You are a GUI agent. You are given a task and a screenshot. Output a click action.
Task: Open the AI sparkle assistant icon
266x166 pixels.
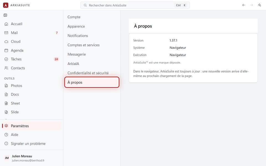[x=260, y=5]
